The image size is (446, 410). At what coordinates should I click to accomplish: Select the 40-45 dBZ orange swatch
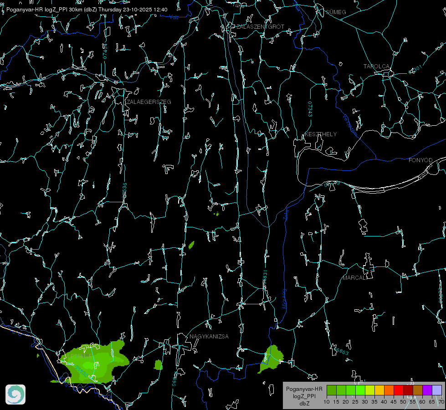(x=389, y=390)
